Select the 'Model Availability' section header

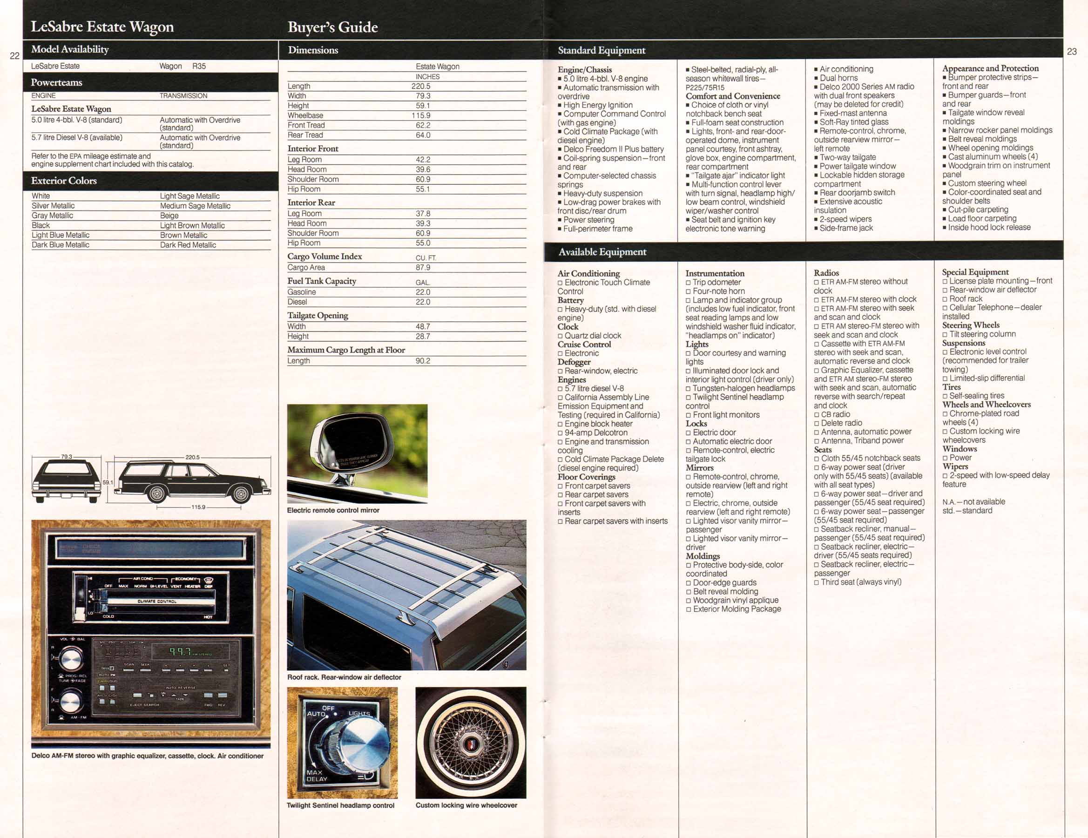pyautogui.click(x=70, y=49)
